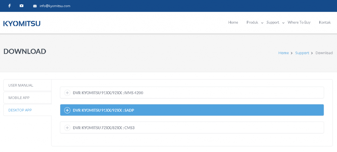Click Download text in the breadcrumb
Image resolution: width=337 pixels, height=152 pixels.
[324, 53]
